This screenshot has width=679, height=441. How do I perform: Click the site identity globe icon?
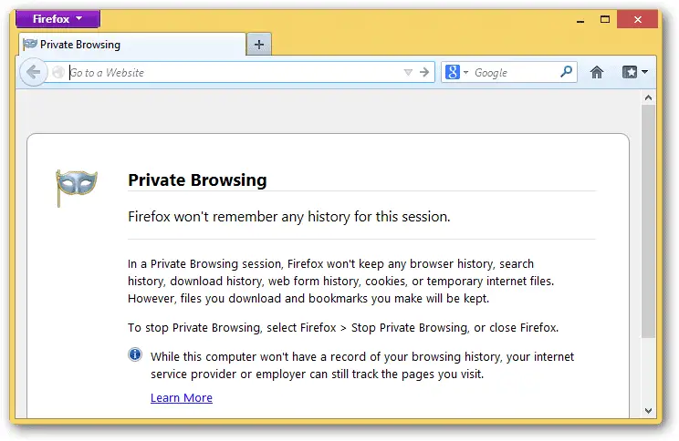tap(58, 72)
